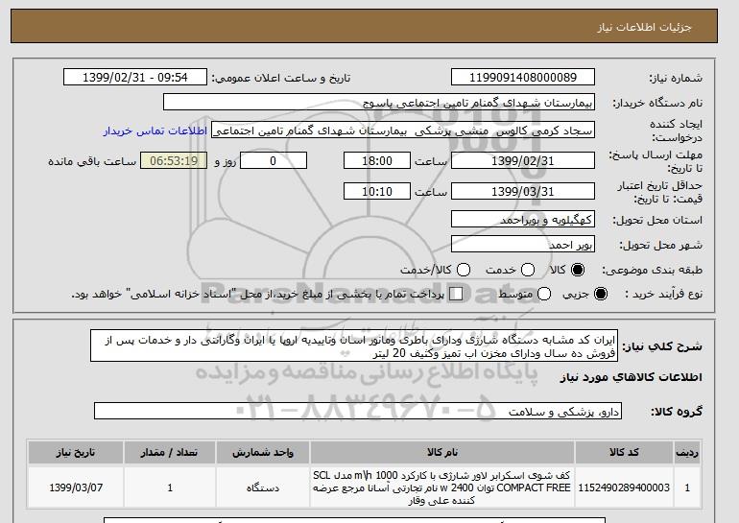
Task: Choose the متوسط purchase type radio
Action: pyautogui.click(x=544, y=294)
